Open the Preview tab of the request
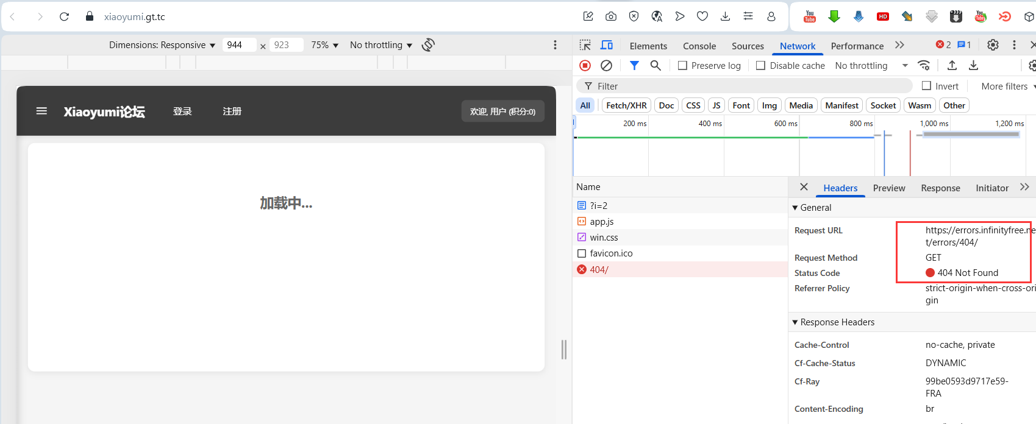The image size is (1036, 424). (x=888, y=188)
